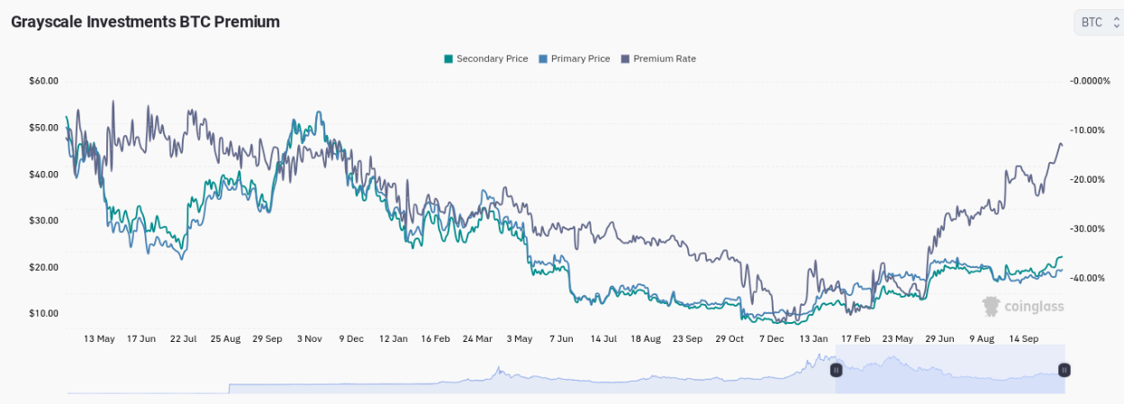The width and height of the screenshot is (1124, 404).
Task: Click the 24 Mar date label
Action: tap(477, 339)
